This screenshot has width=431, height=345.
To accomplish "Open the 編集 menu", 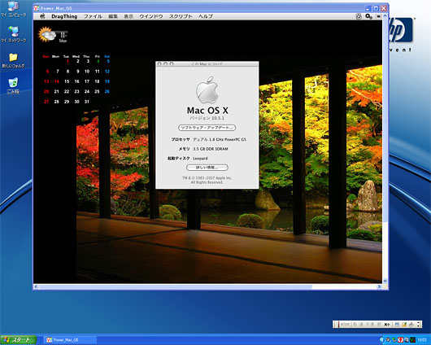I will tap(113, 16).
